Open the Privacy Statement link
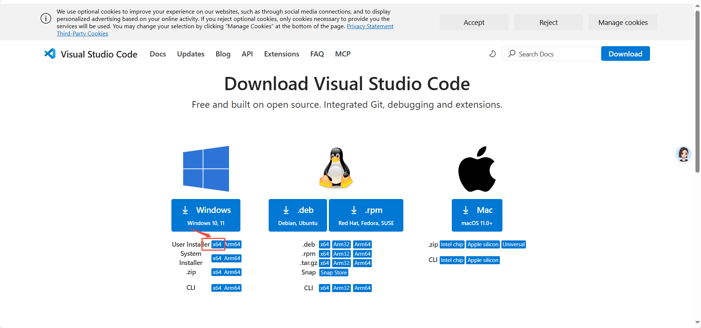This screenshot has height=328, width=701. [370, 26]
